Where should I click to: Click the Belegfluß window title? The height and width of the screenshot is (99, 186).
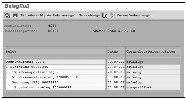point(17,6)
